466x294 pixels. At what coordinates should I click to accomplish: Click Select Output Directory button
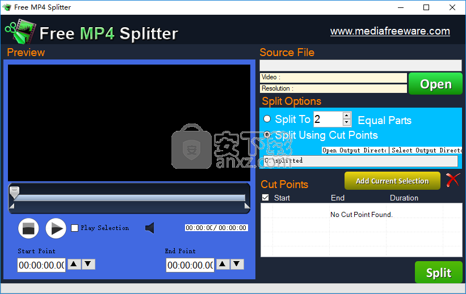(426, 150)
